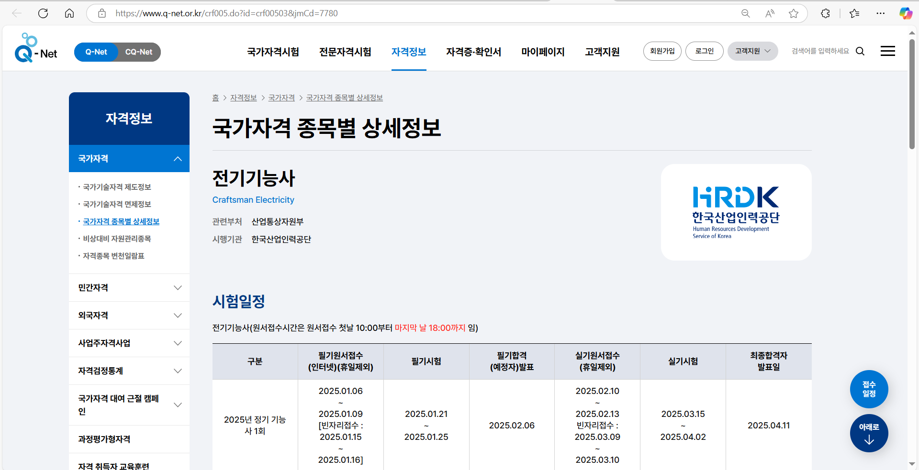Click 실기시험 column header
Image resolution: width=919 pixels, height=470 pixels.
coord(683,361)
